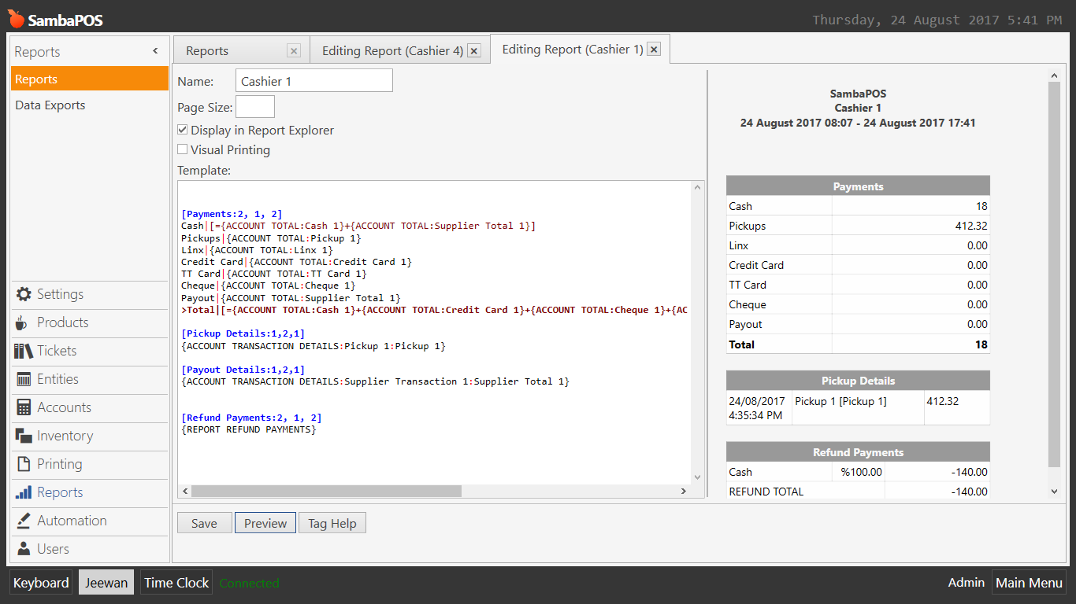Click the [Pickup Details:1,2,1] template line
This screenshot has width=1076, height=604.
pos(243,333)
